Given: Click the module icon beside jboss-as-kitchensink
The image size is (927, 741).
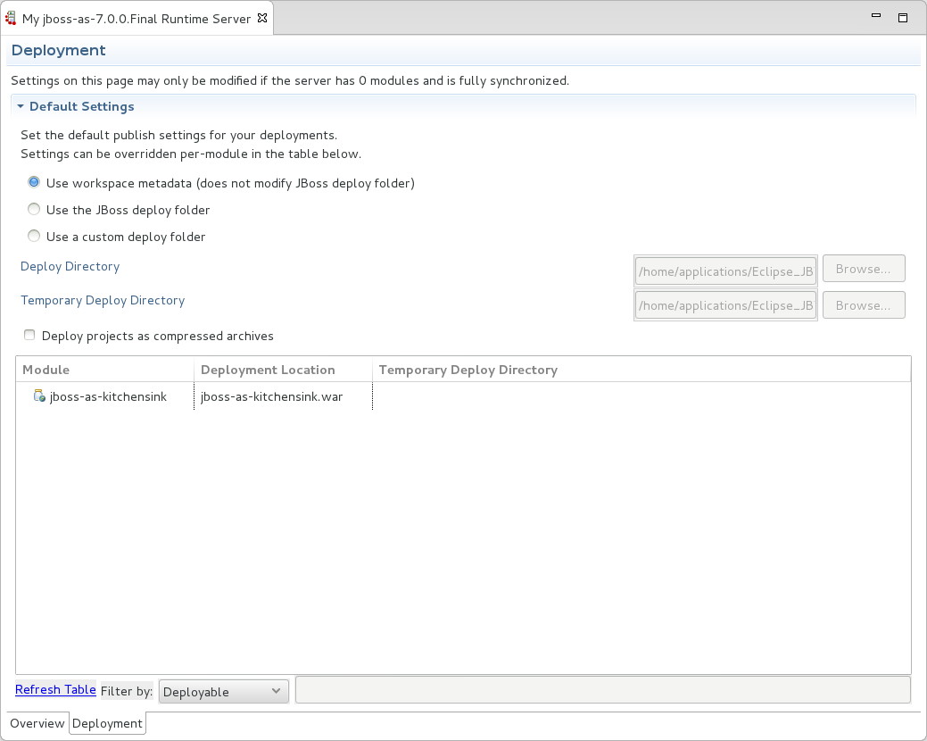Looking at the screenshot, I should [37, 396].
